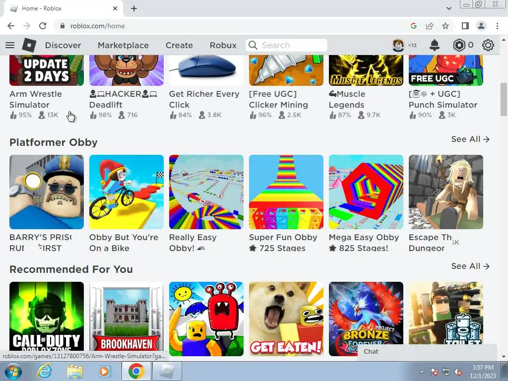Open the Marketplace page
Viewport: 508px width, 381px height.
(x=123, y=45)
